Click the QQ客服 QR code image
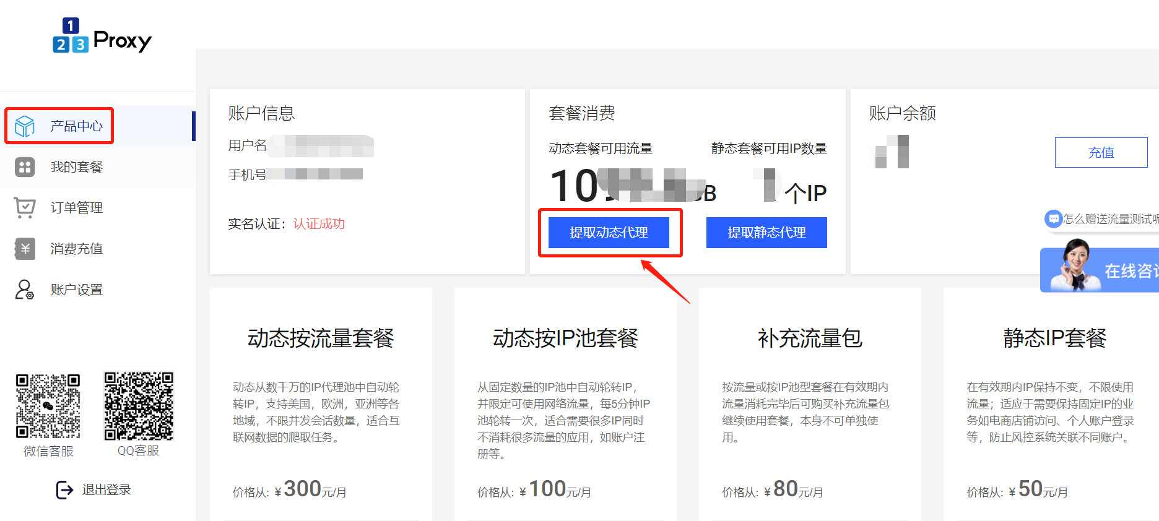 click(139, 406)
